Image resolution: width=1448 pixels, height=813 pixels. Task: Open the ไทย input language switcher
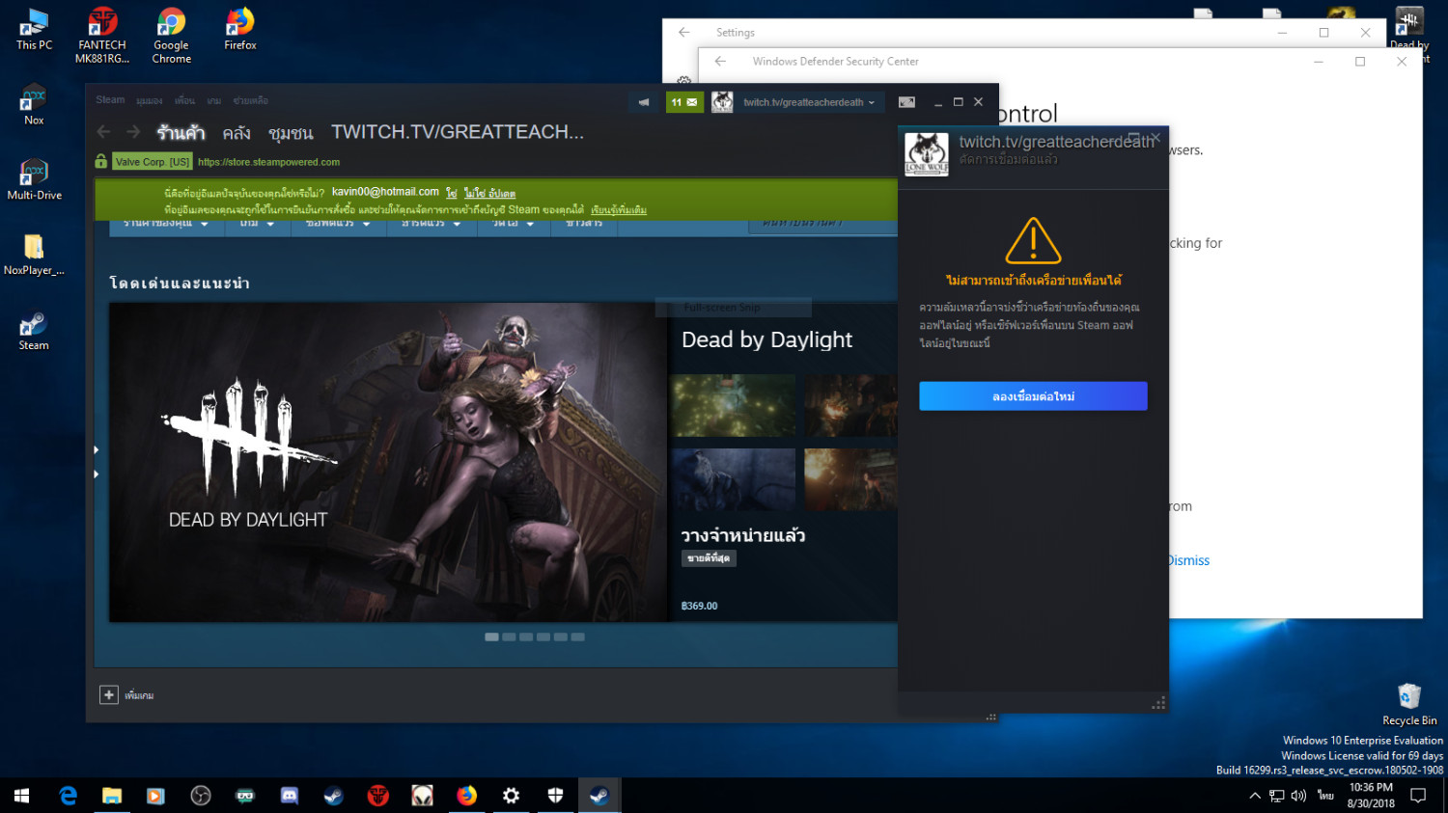click(x=1325, y=796)
